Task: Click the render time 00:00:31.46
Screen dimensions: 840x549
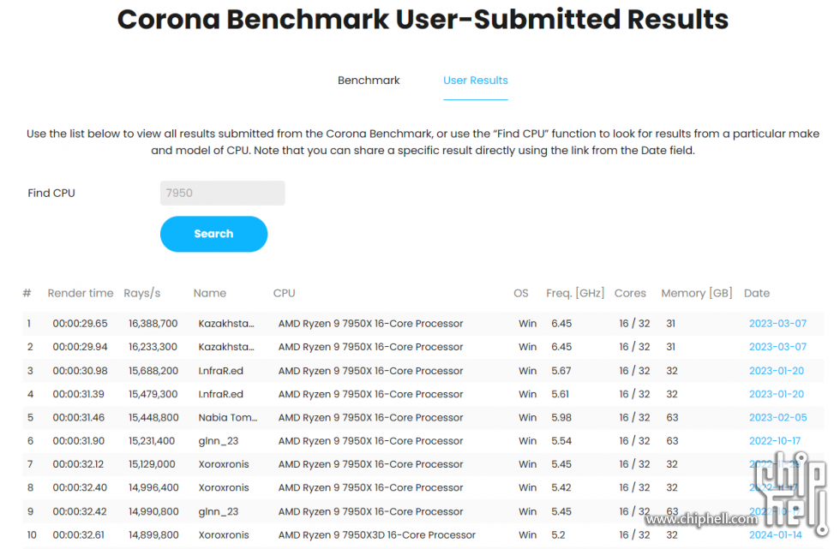Action: point(78,418)
